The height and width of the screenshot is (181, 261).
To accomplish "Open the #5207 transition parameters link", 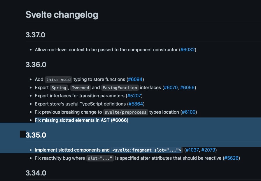I will click(134, 96).
